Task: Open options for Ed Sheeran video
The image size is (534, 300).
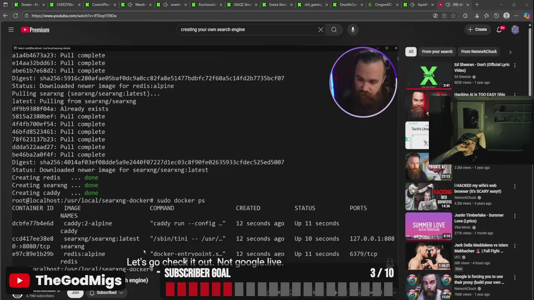Action: 515,65
